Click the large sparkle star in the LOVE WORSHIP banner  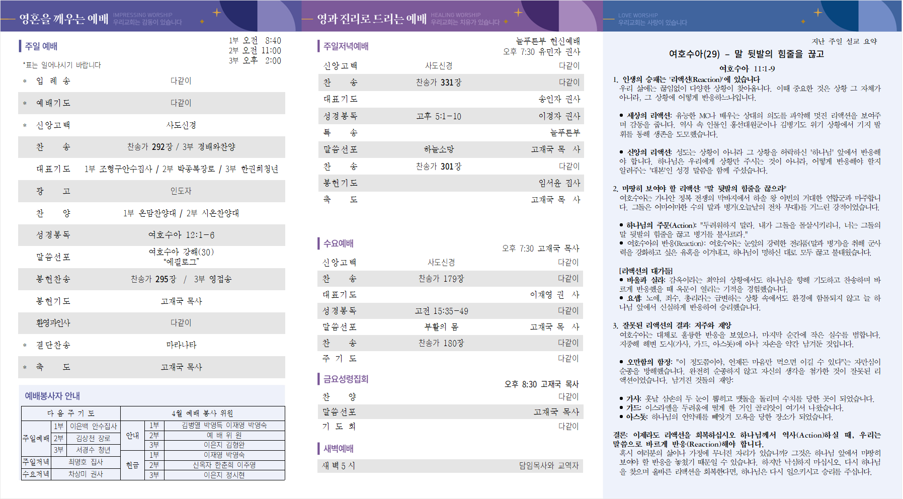818,12
